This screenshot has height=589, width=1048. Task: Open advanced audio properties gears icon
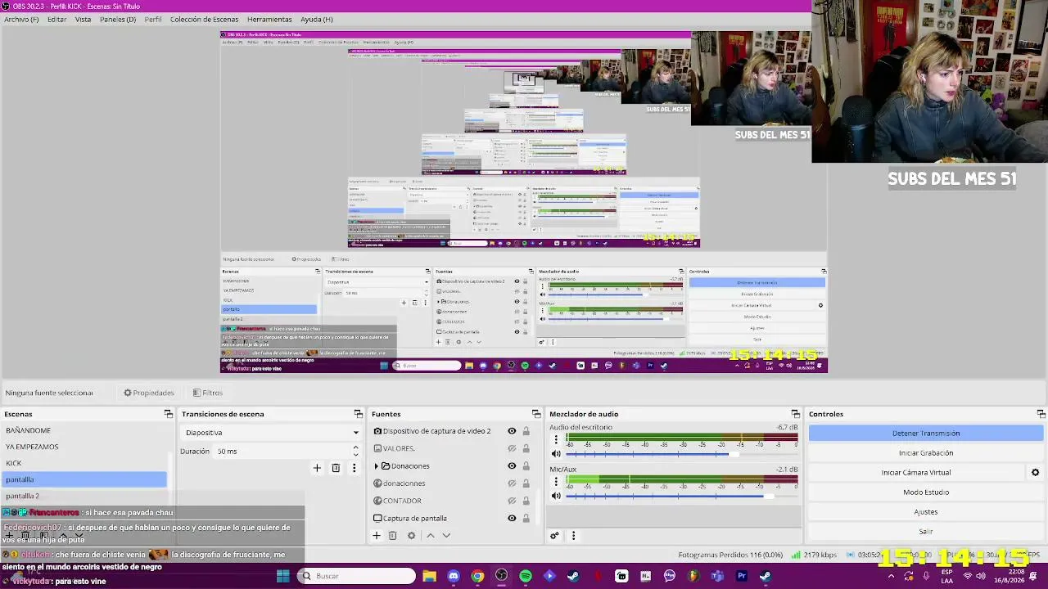554,536
